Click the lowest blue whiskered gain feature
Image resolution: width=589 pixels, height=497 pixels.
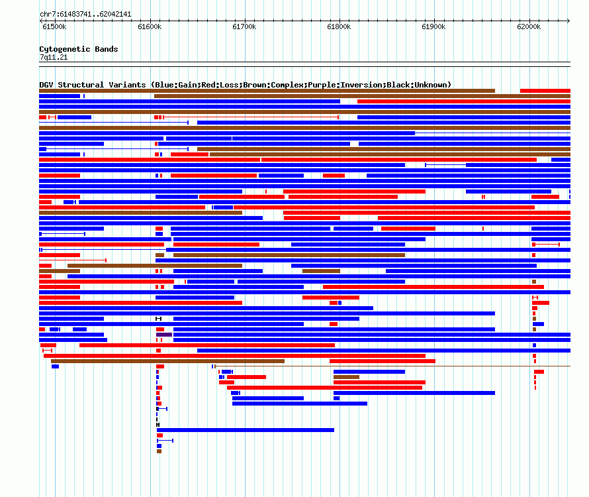(165, 441)
